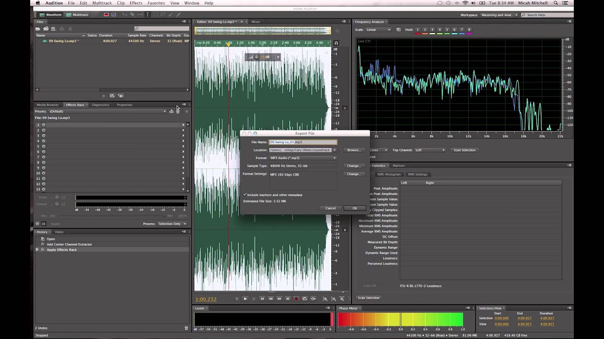Open the Workspace dropdown
This screenshot has height=339, width=604.
coord(500,15)
